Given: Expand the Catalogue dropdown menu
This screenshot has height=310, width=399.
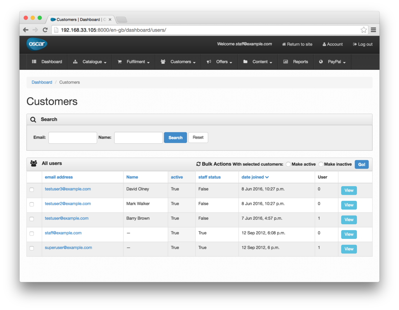Looking at the screenshot, I should [90, 62].
